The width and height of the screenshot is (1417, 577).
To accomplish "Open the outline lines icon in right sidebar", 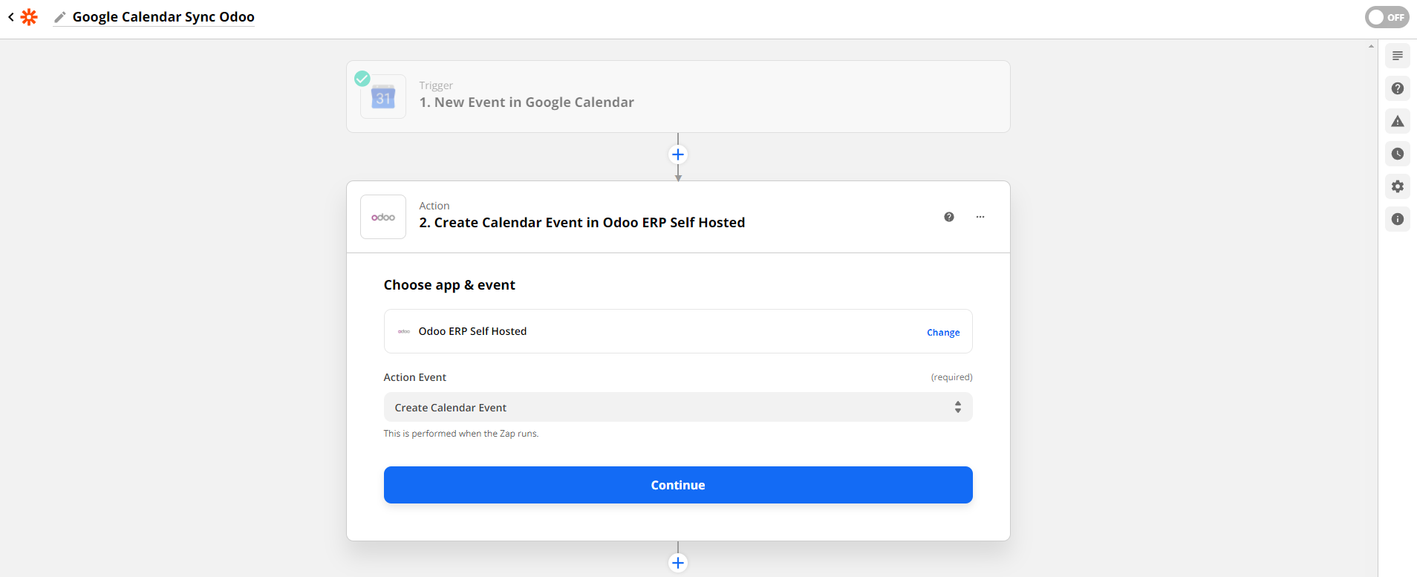I will pos(1398,56).
